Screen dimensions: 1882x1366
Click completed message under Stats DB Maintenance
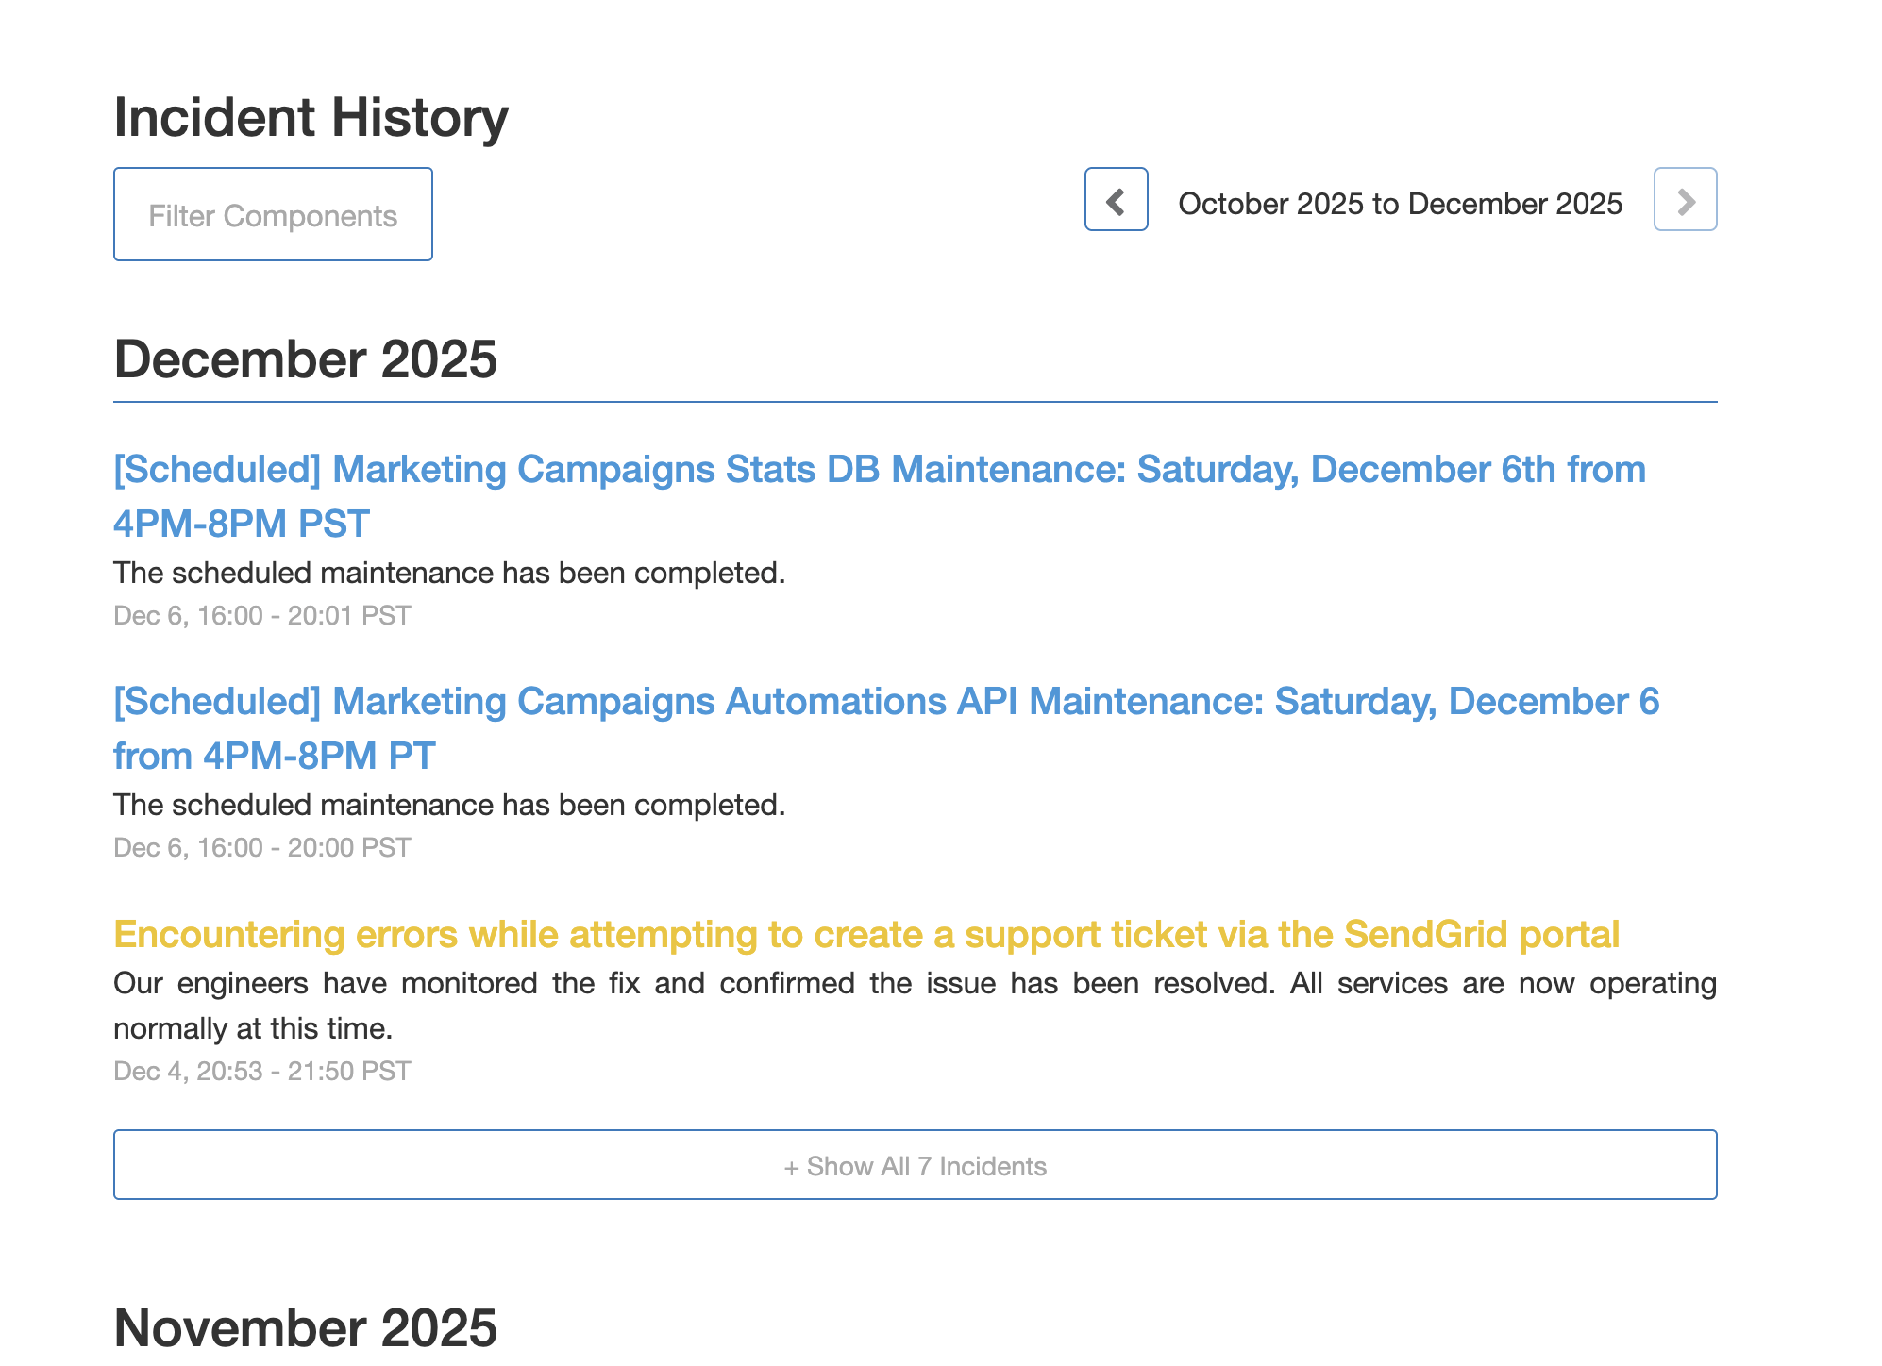(448, 574)
